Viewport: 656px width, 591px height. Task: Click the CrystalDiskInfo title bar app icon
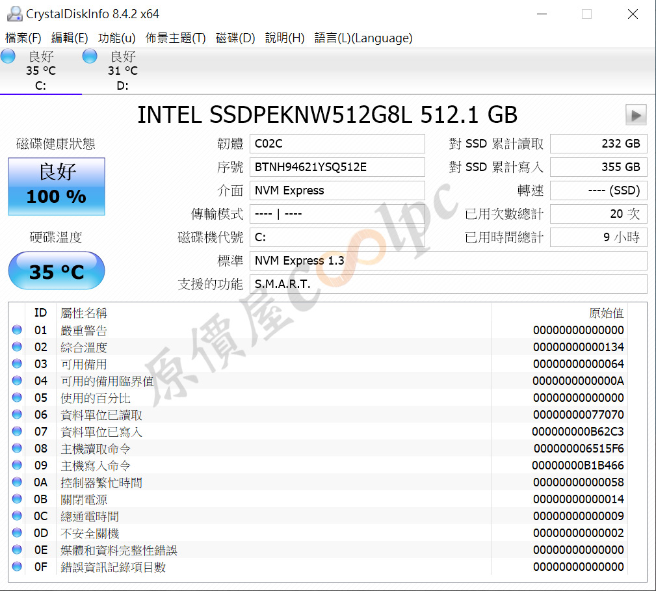pyautogui.click(x=14, y=14)
